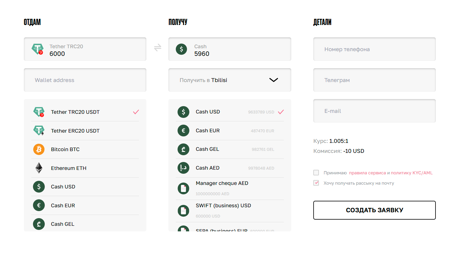Click the Wallet address input field
462x259 pixels.
click(85, 80)
